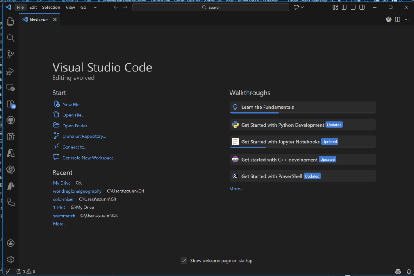Image resolution: width=414 pixels, height=276 pixels.
Task: Click More... under Walkthroughs
Action: coord(236,189)
